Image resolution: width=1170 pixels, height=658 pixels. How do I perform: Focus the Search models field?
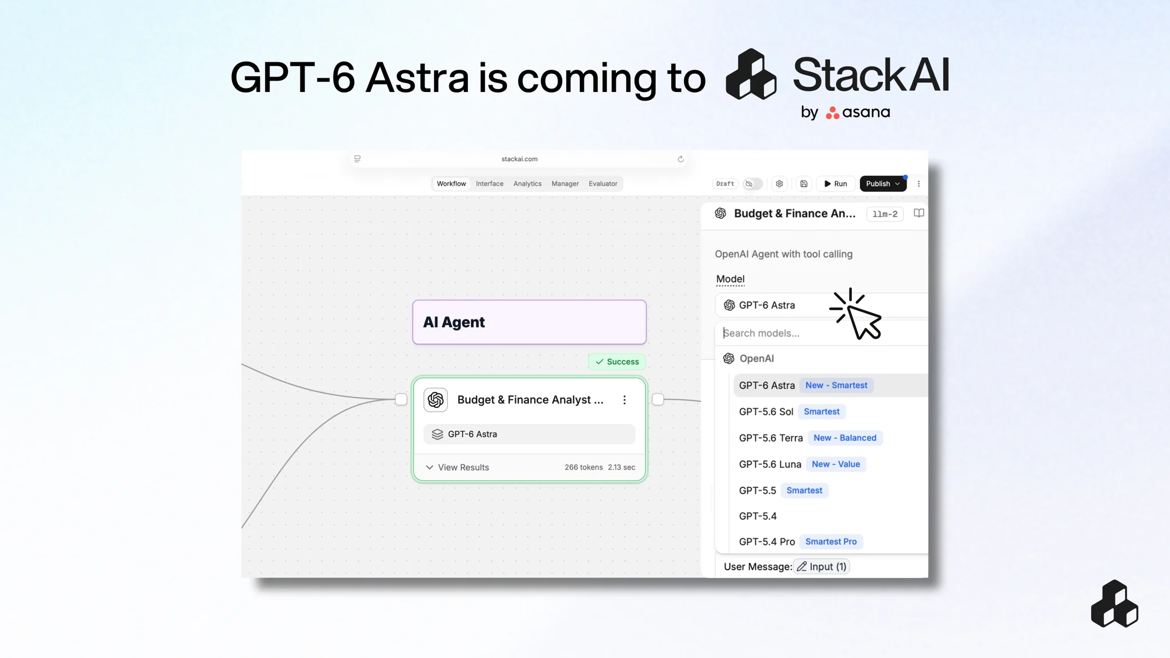coord(822,333)
